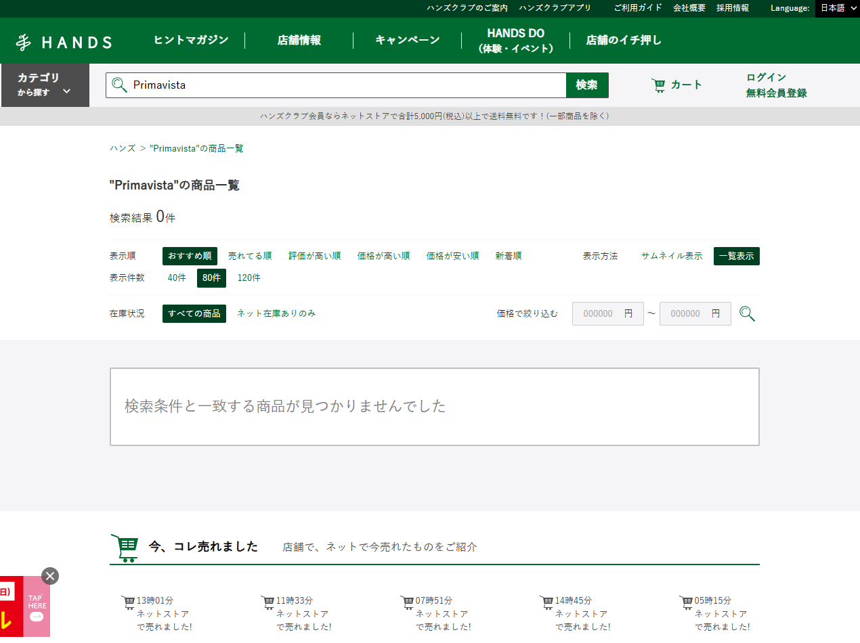Click the minimum price input field
This screenshot has height=643, width=860.
pyautogui.click(x=608, y=313)
